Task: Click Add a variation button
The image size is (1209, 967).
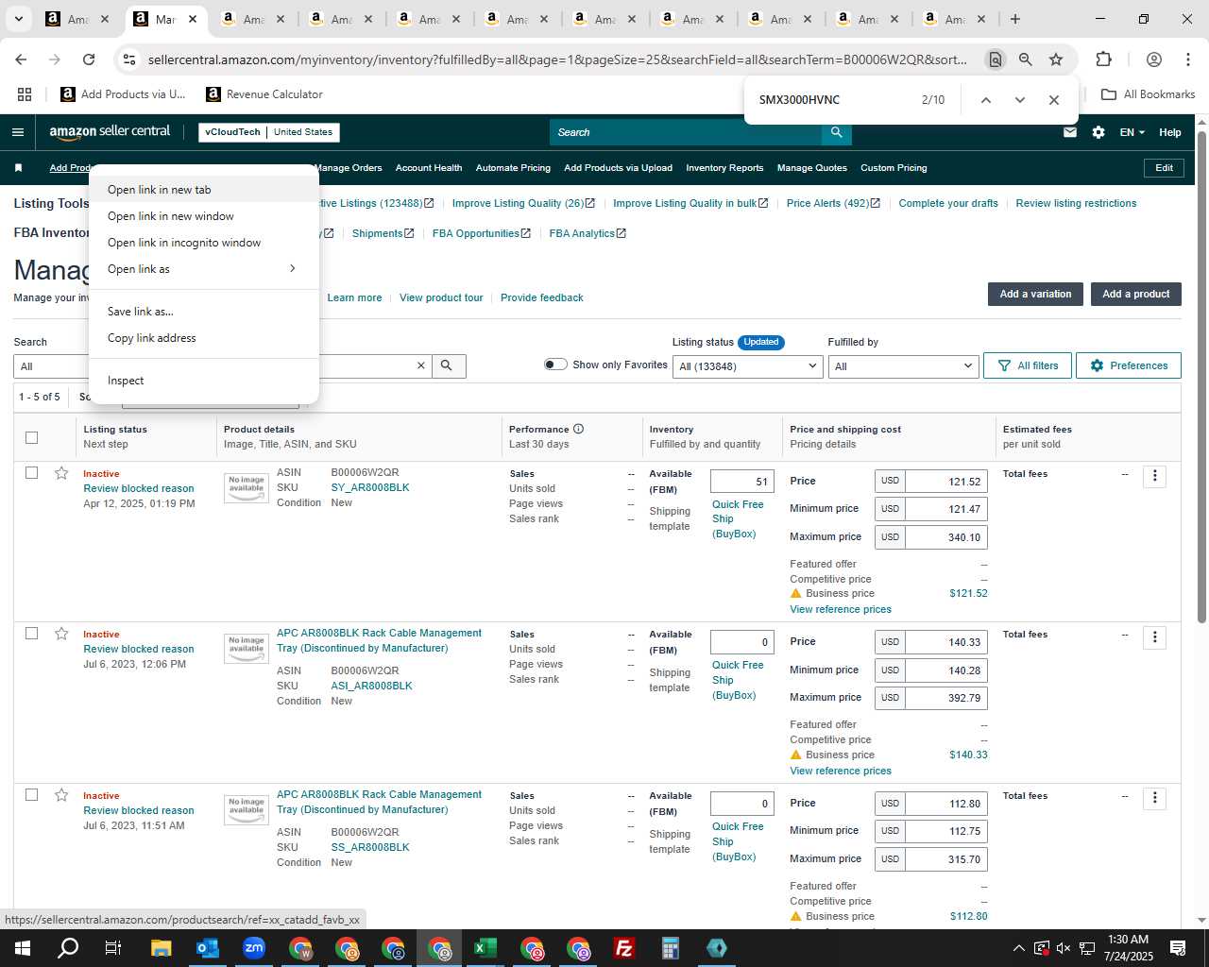Action: pos(1035,294)
